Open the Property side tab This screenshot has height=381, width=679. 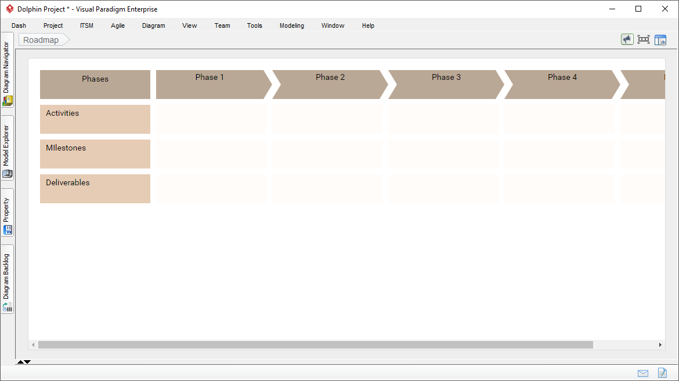[7, 213]
